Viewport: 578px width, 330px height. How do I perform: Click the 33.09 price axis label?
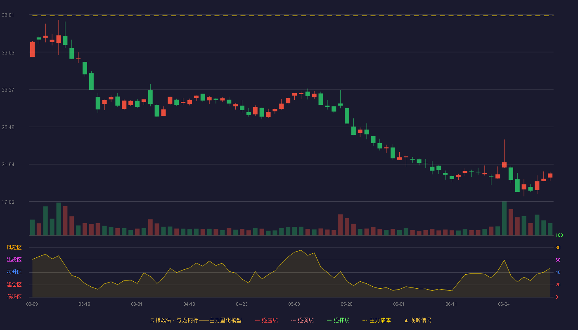tap(8, 52)
